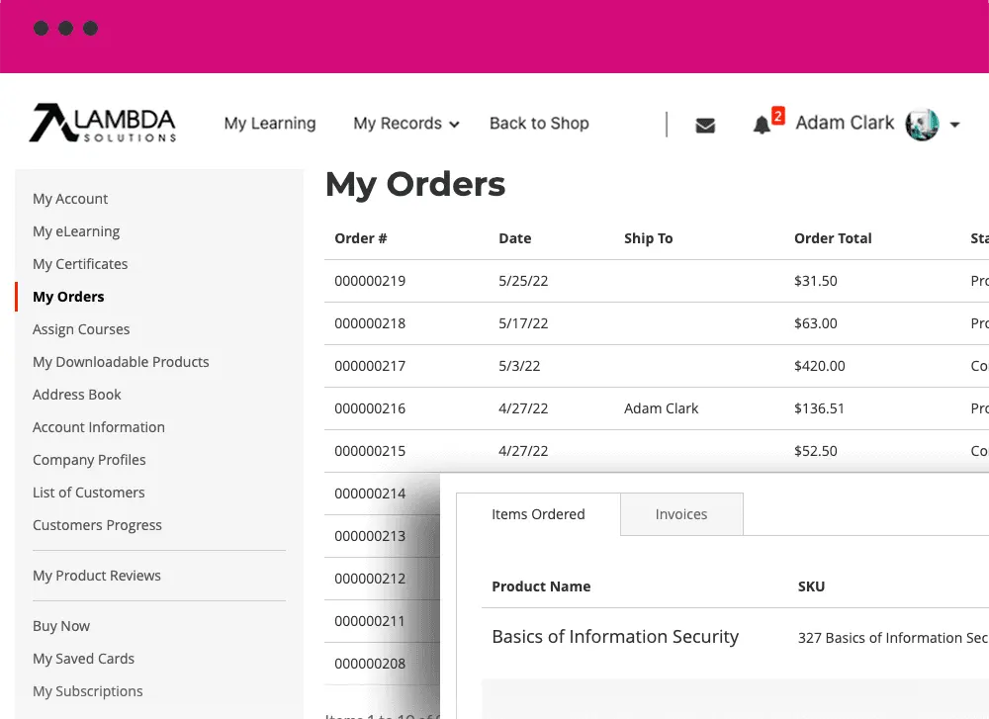Click order number 000000219

370,281
